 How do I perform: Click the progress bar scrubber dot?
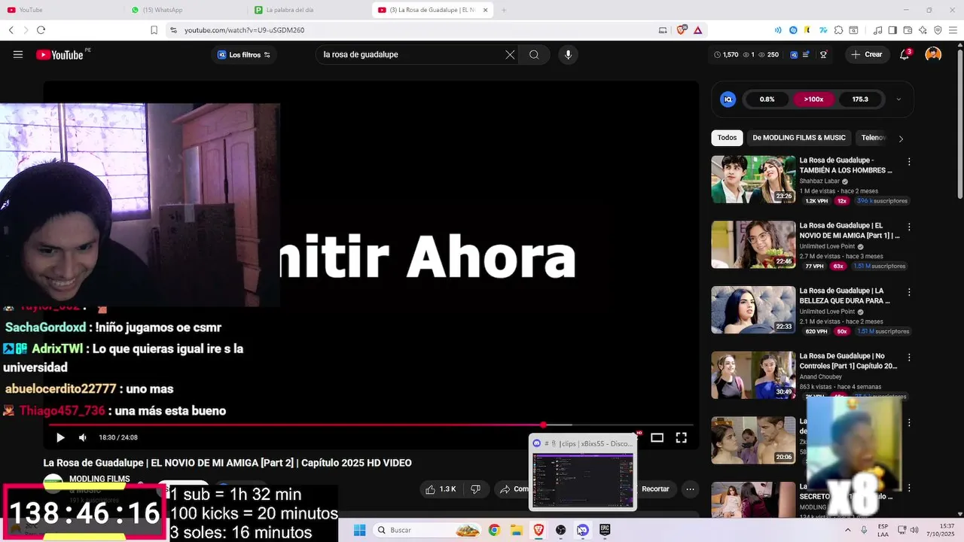(x=543, y=425)
